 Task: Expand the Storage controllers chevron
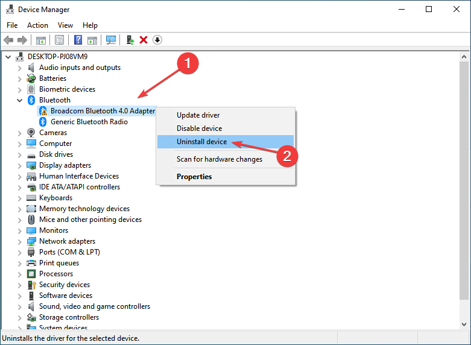coord(19,317)
